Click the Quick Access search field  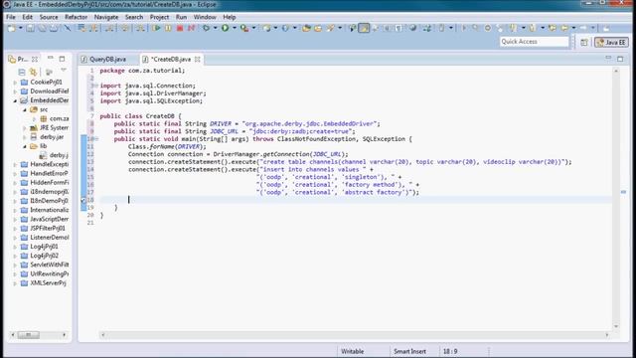pyautogui.click(x=534, y=42)
